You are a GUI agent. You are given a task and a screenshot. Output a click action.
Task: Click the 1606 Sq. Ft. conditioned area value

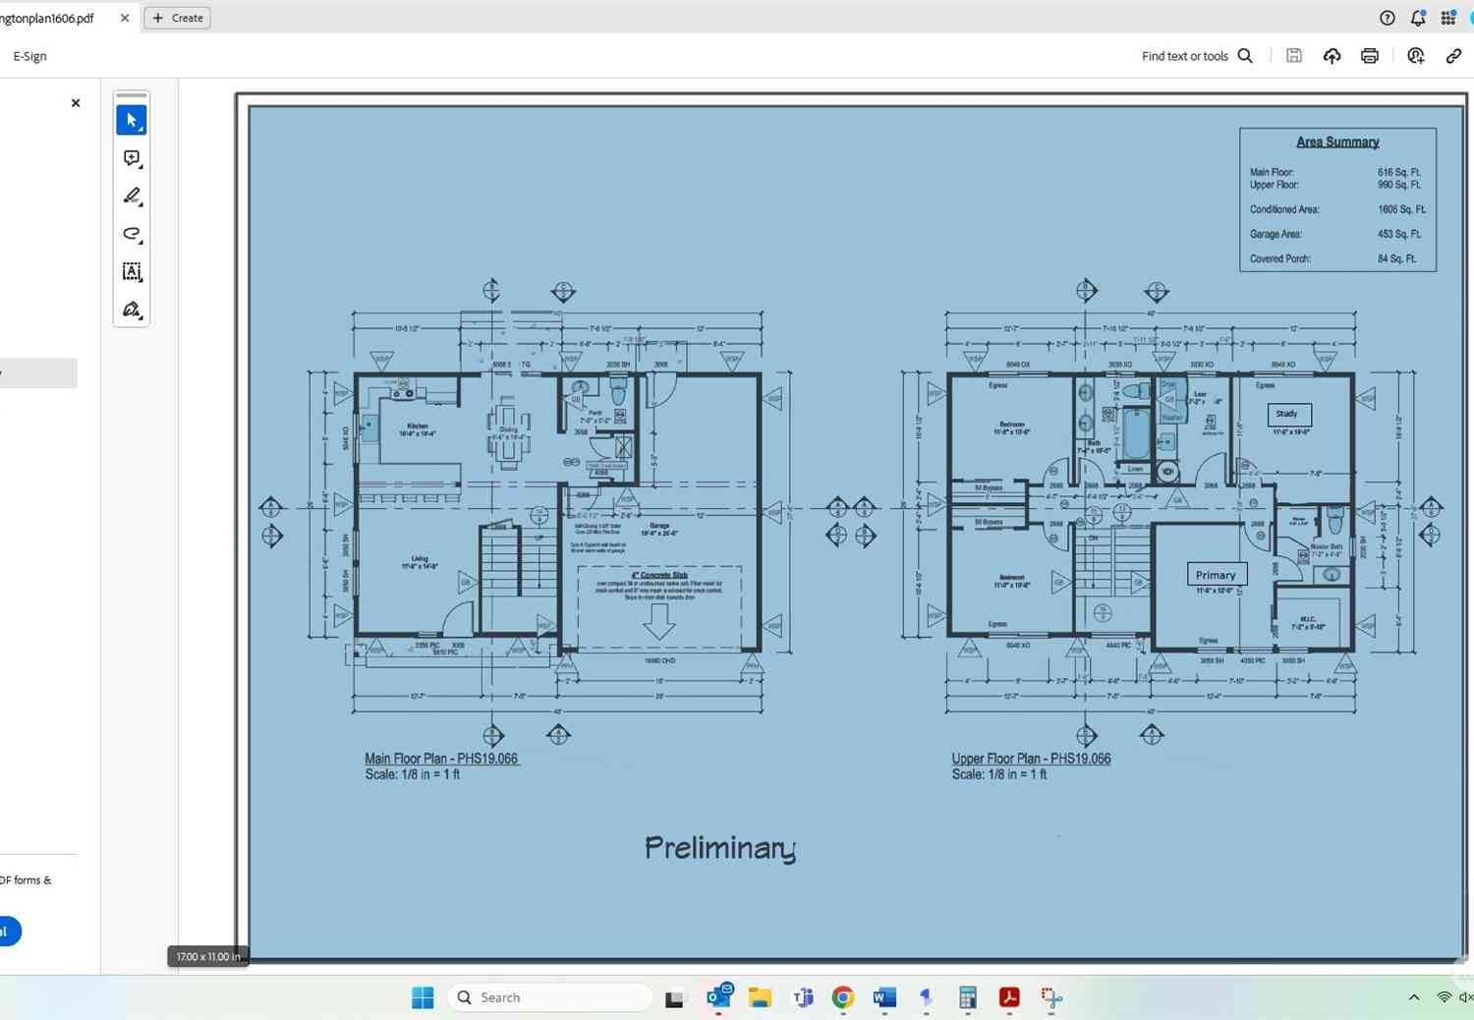pos(1401,209)
